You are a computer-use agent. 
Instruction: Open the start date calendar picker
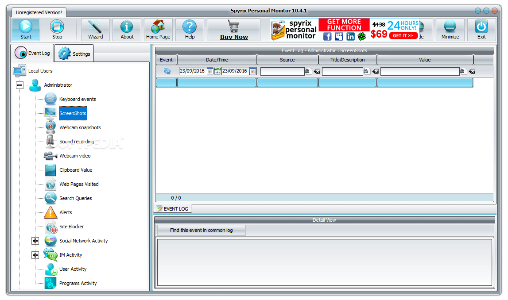pos(210,71)
